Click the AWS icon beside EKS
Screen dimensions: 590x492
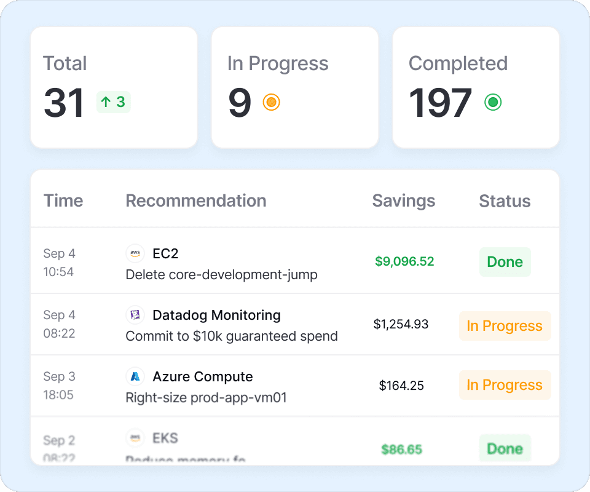coord(135,438)
